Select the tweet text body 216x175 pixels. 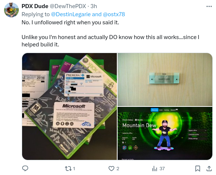110,34
